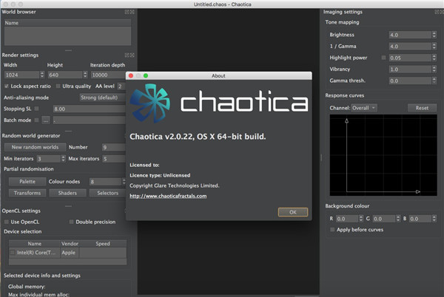Click the Vendor column header in device table

pos(70,243)
